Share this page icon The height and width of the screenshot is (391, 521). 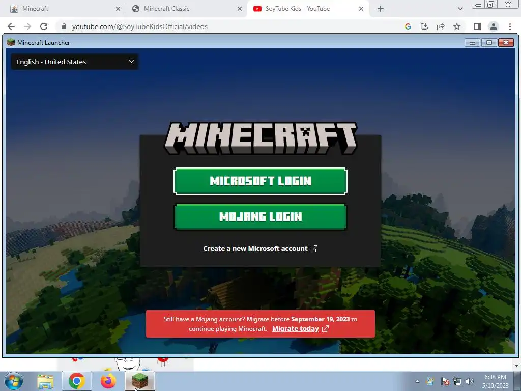point(441,26)
